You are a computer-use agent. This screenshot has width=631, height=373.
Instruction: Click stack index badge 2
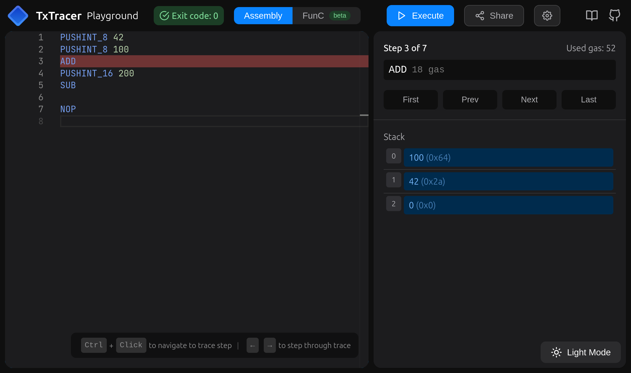pyautogui.click(x=393, y=204)
